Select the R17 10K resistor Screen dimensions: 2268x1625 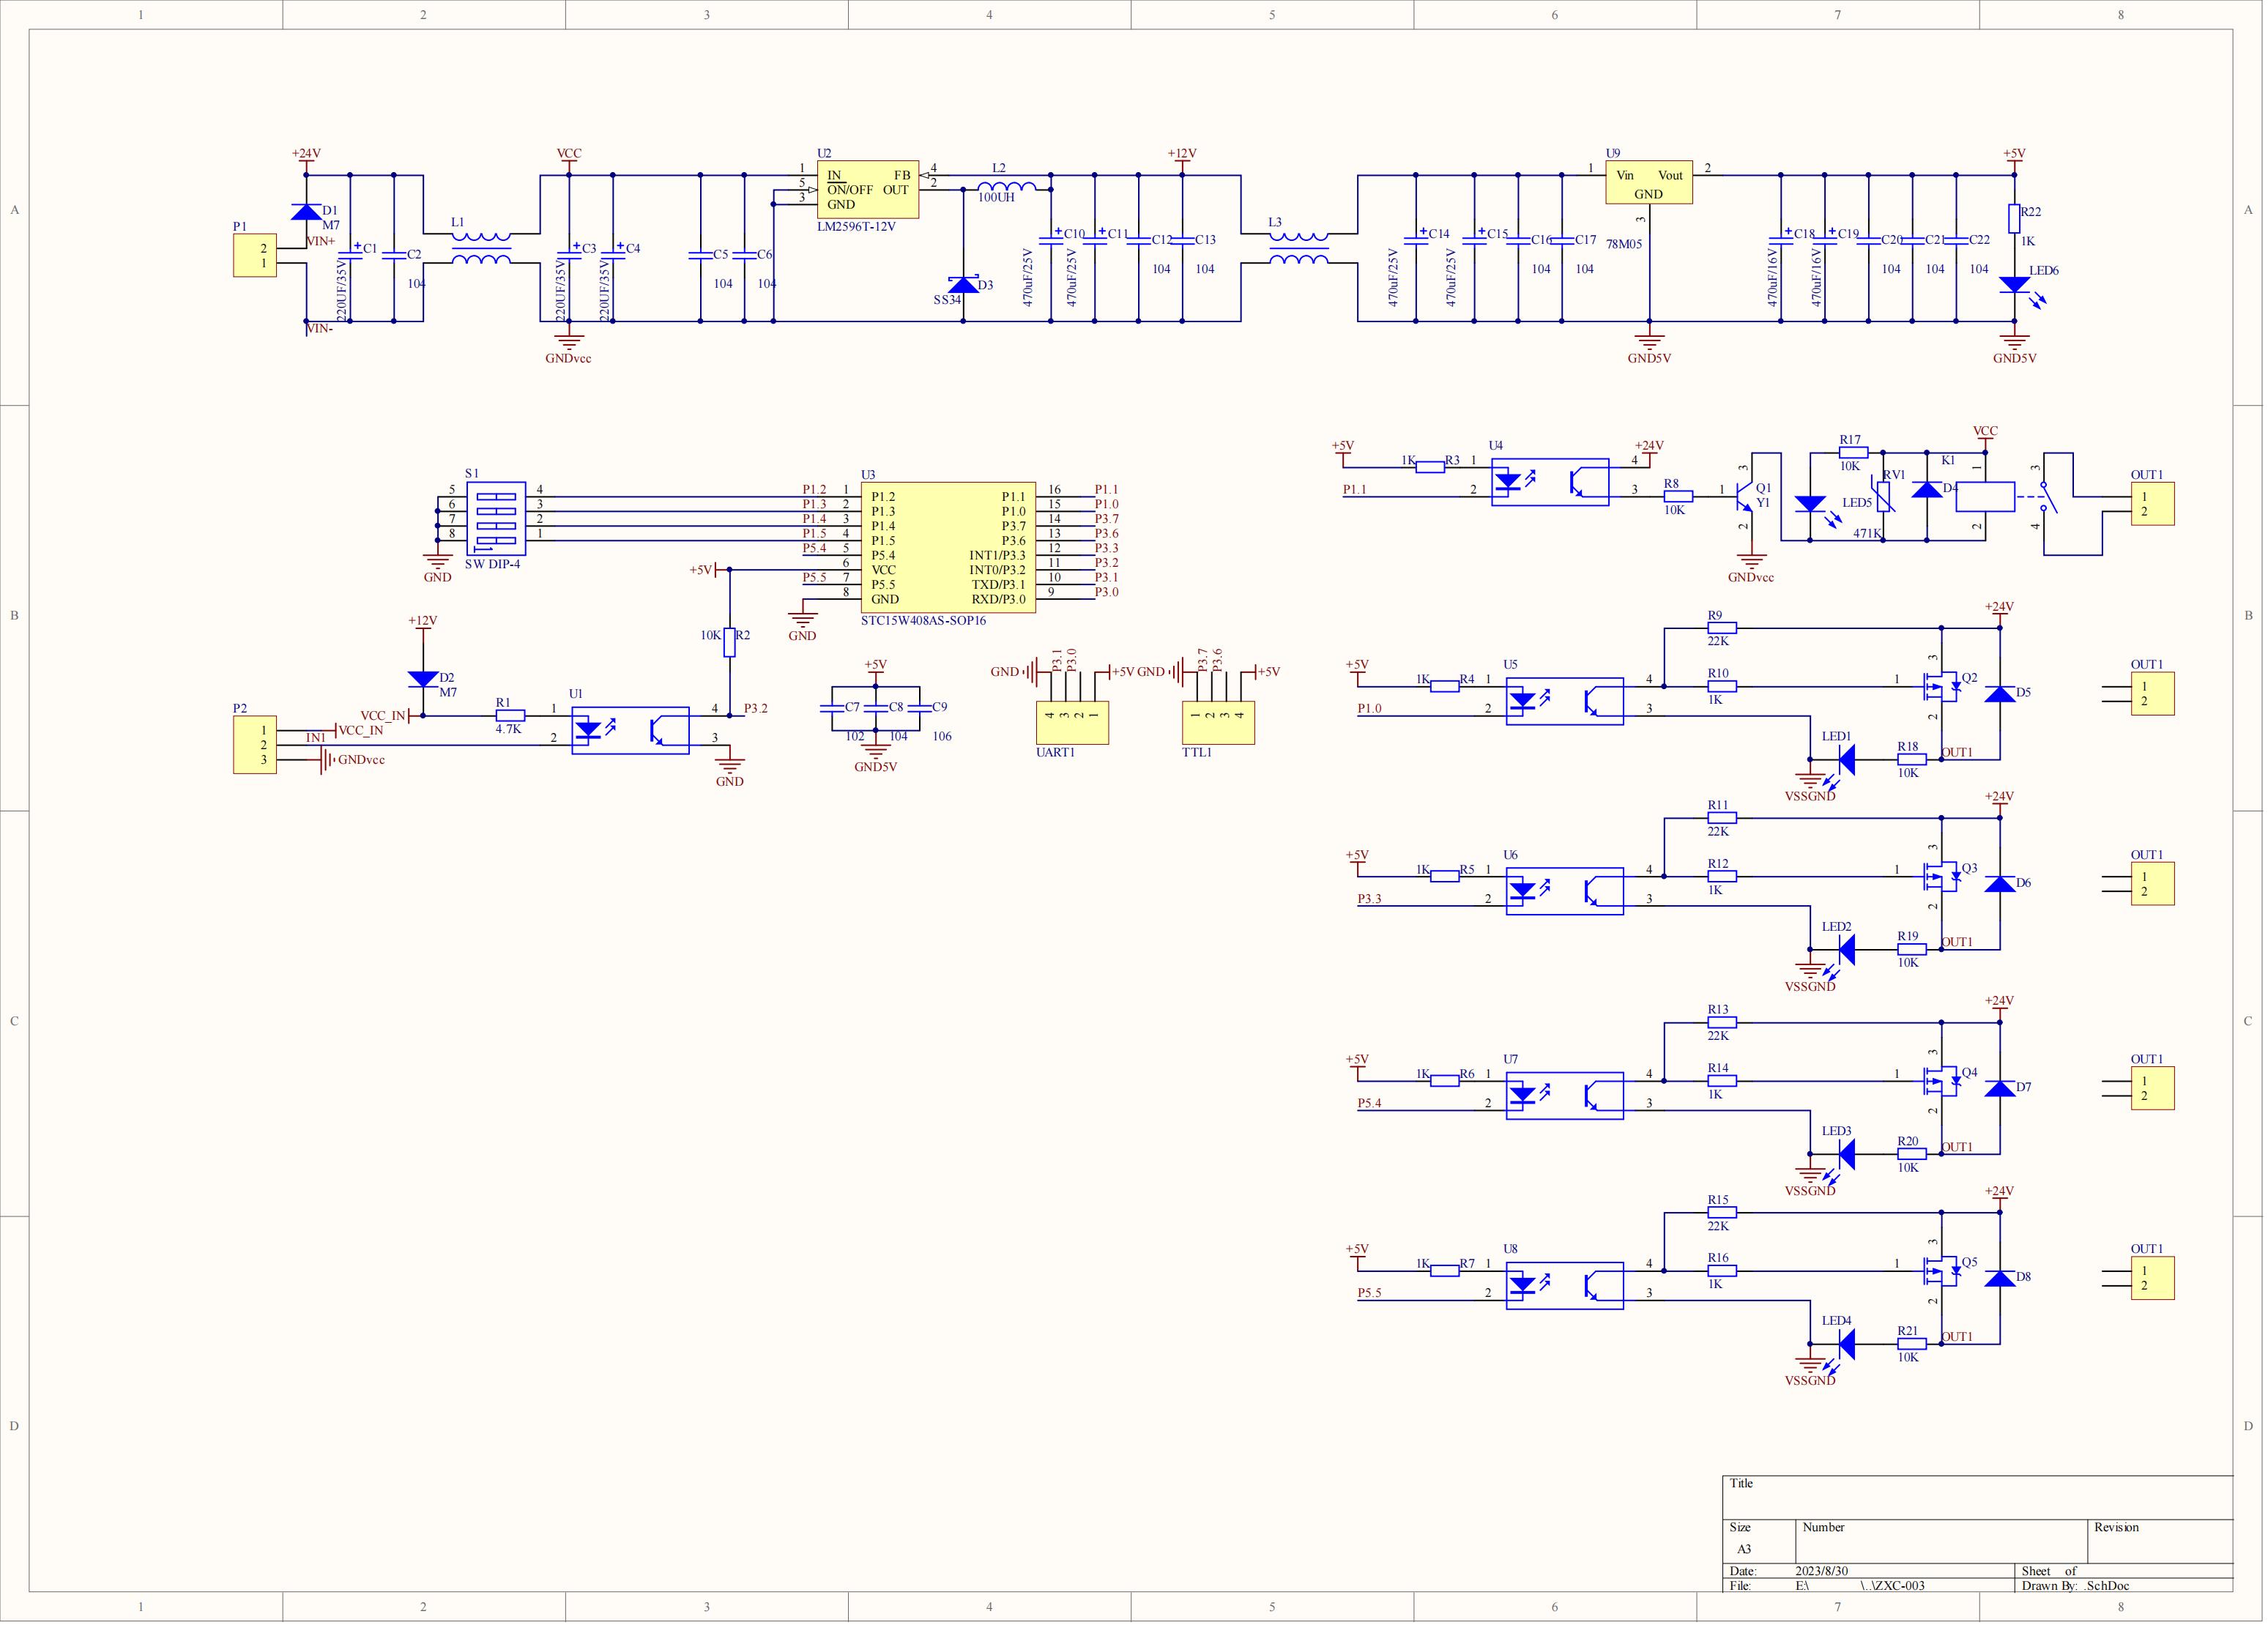1853,453
